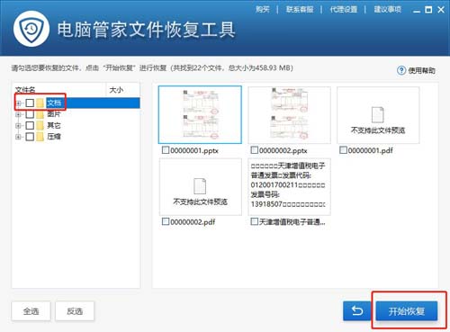This screenshot has width=450, height=332.
Task: Expand the 图片 tree node
Action: tap(19, 114)
